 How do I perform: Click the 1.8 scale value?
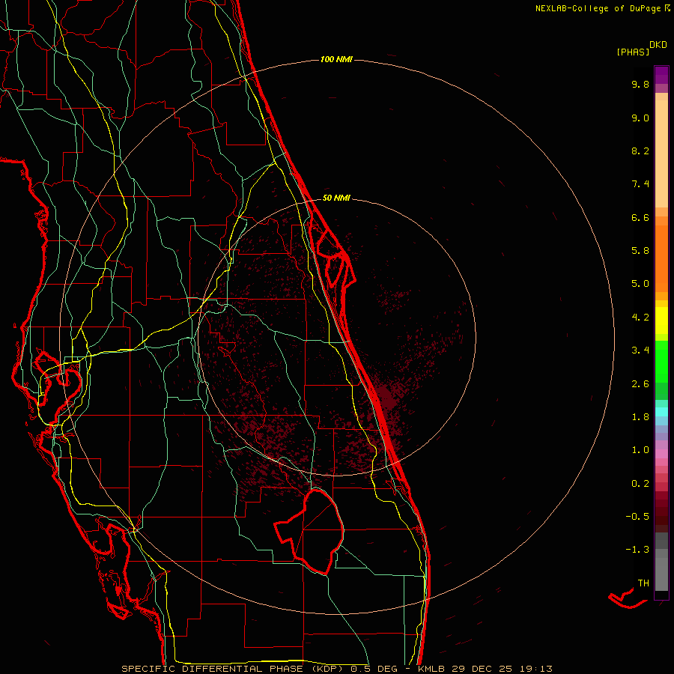(x=640, y=417)
